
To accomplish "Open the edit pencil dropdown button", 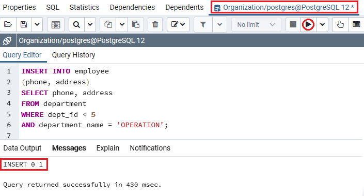I will (178, 24).
